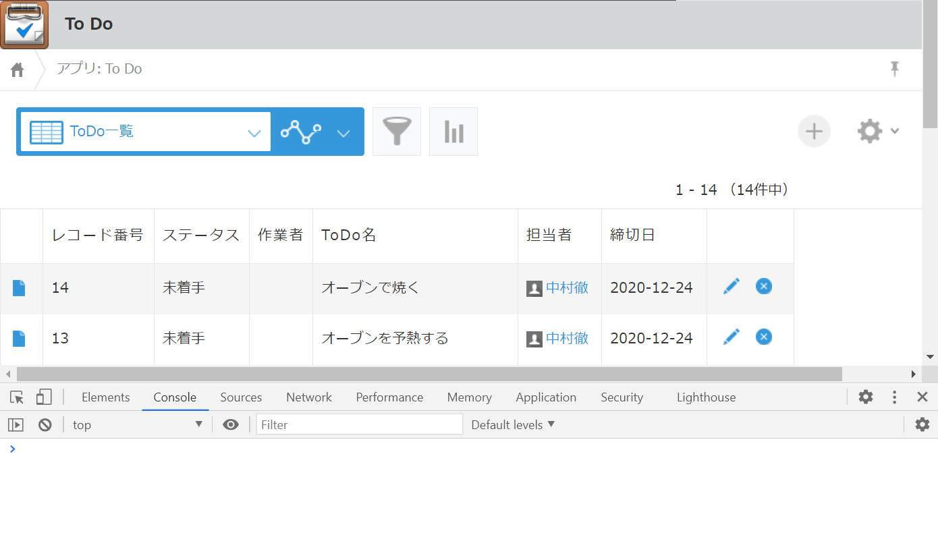Open DevTools settings gear in tab bar
938x533 pixels.
point(866,397)
